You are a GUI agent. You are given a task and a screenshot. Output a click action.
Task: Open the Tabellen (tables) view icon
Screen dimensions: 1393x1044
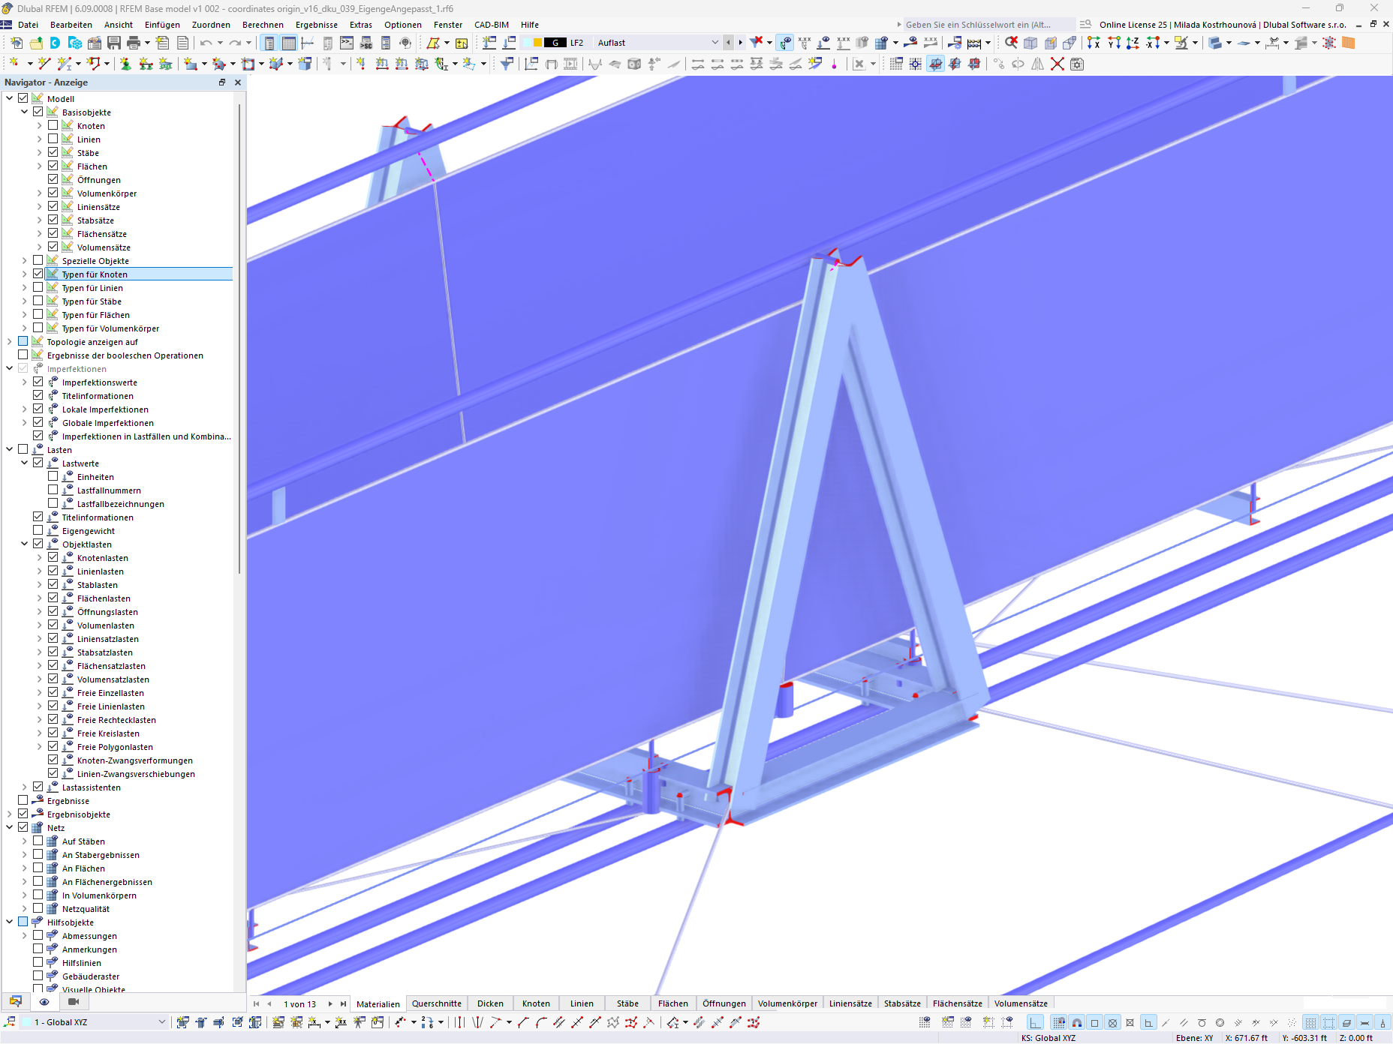(x=288, y=43)
